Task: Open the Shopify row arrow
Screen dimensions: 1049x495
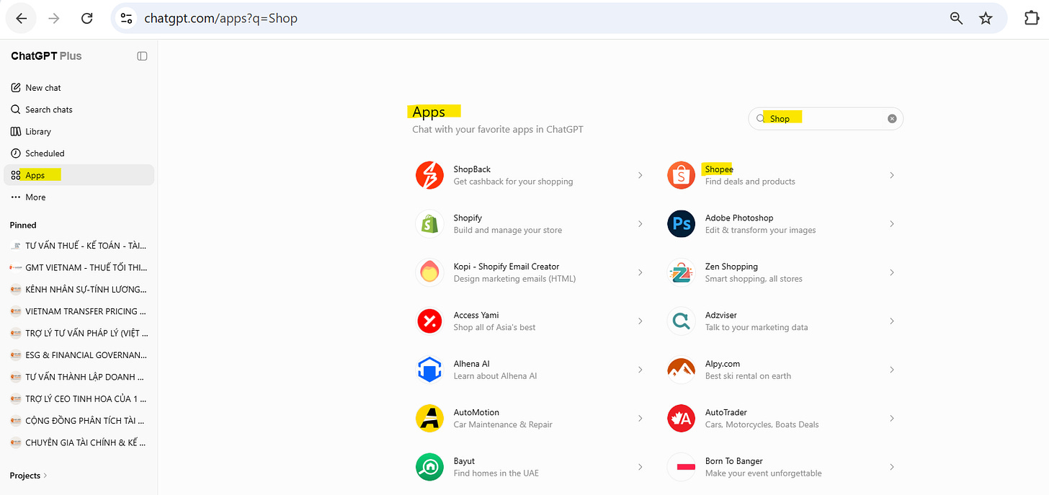Action: (640, 224)
